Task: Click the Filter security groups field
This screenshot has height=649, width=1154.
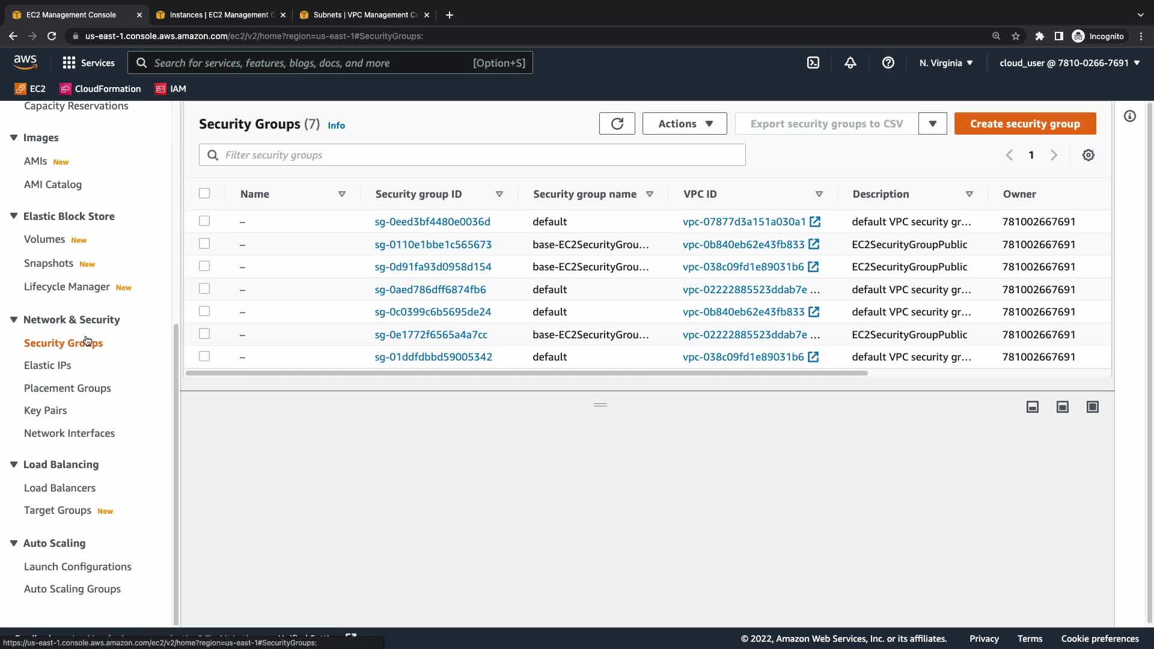Action: (x=472, y=155)
